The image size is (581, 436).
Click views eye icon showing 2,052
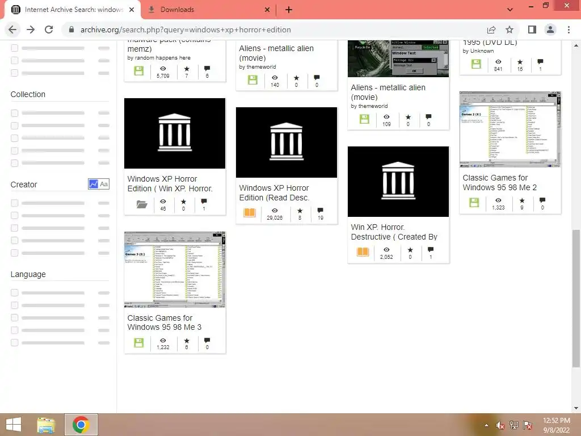pos(386,250)
